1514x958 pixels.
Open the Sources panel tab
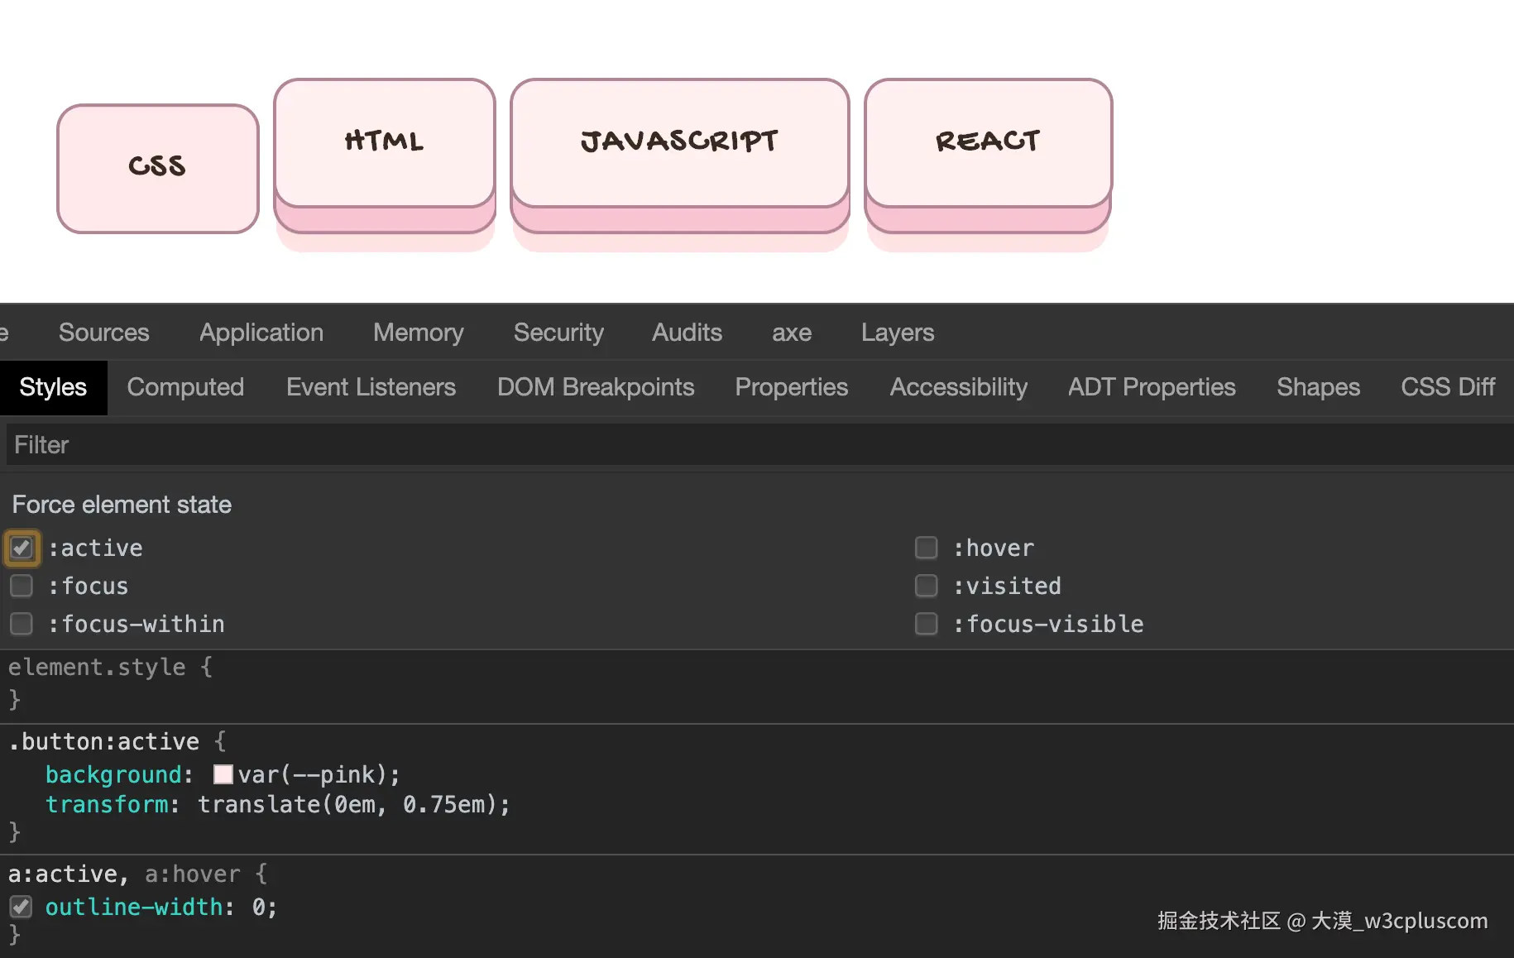point(104,333)
